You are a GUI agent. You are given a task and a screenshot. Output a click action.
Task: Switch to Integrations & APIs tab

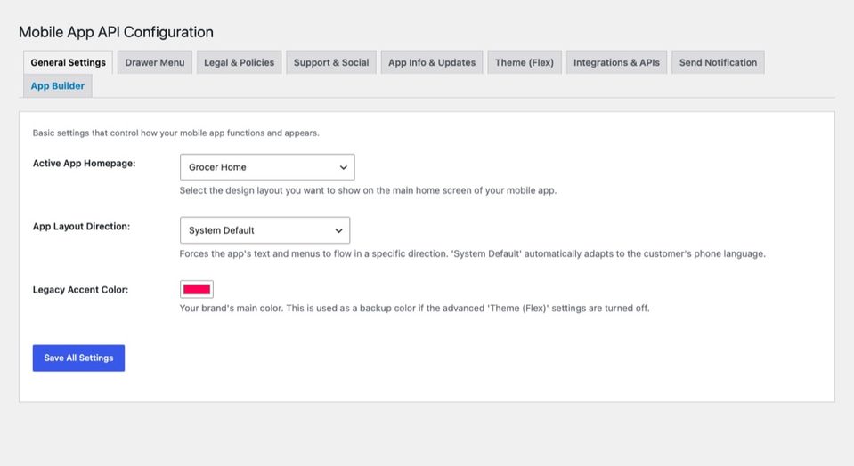616,62
